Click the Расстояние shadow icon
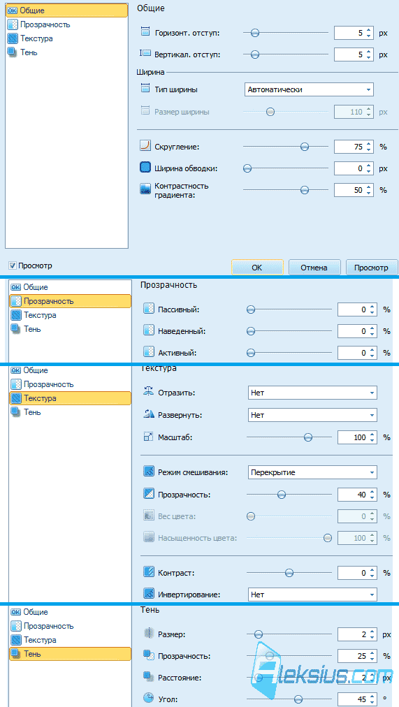The width and height of the screenshot is (399, 707). tap(148, 677)
